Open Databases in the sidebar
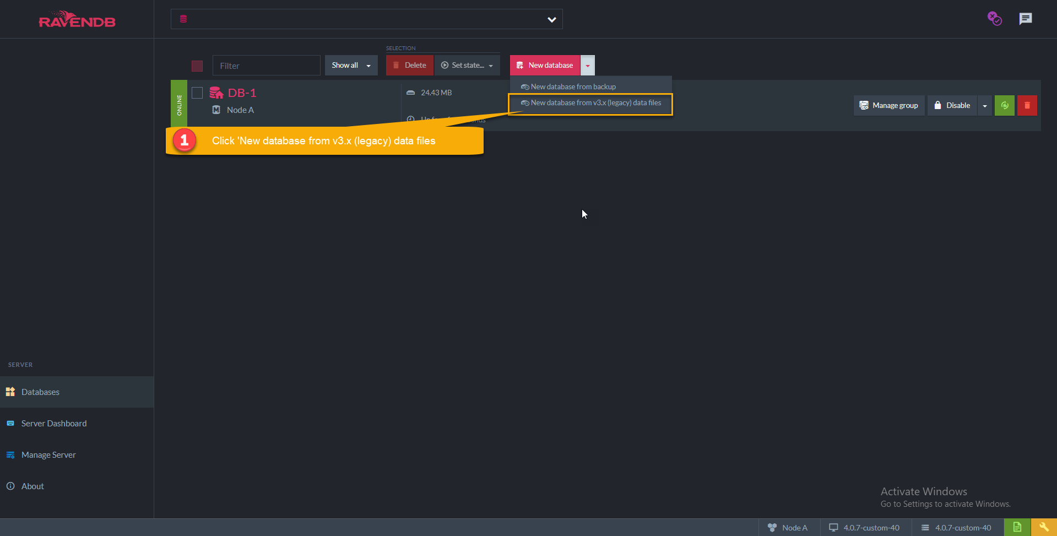 click(77, 392)
